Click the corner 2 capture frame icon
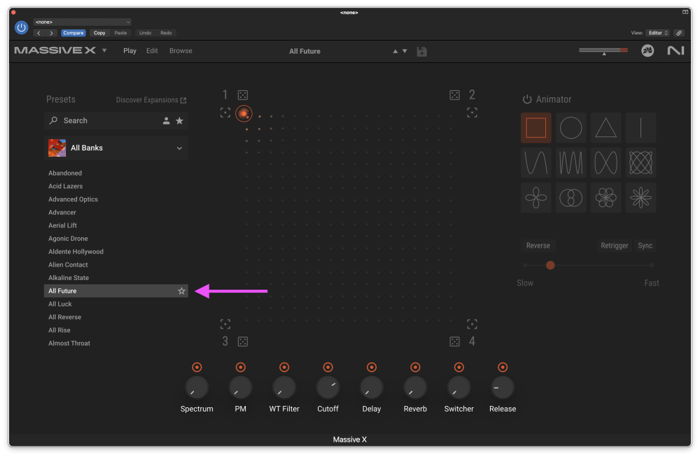 coord(472,113)
